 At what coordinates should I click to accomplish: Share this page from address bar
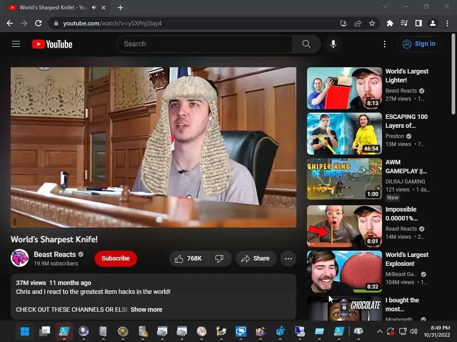(x=358, y=23)
